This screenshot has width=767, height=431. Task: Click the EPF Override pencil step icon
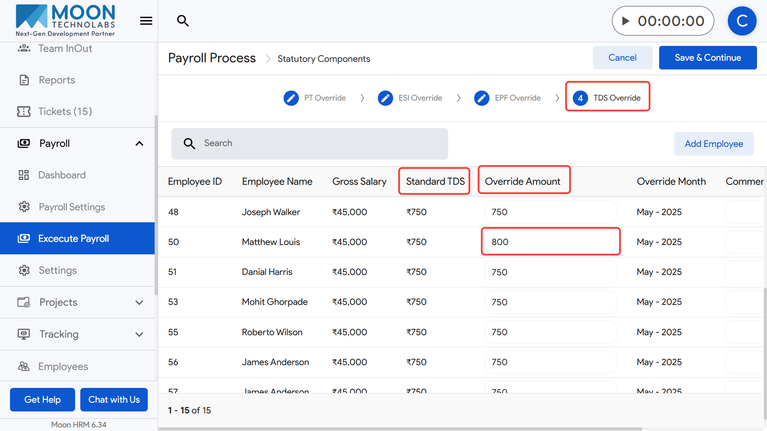(x=482, y=98)
